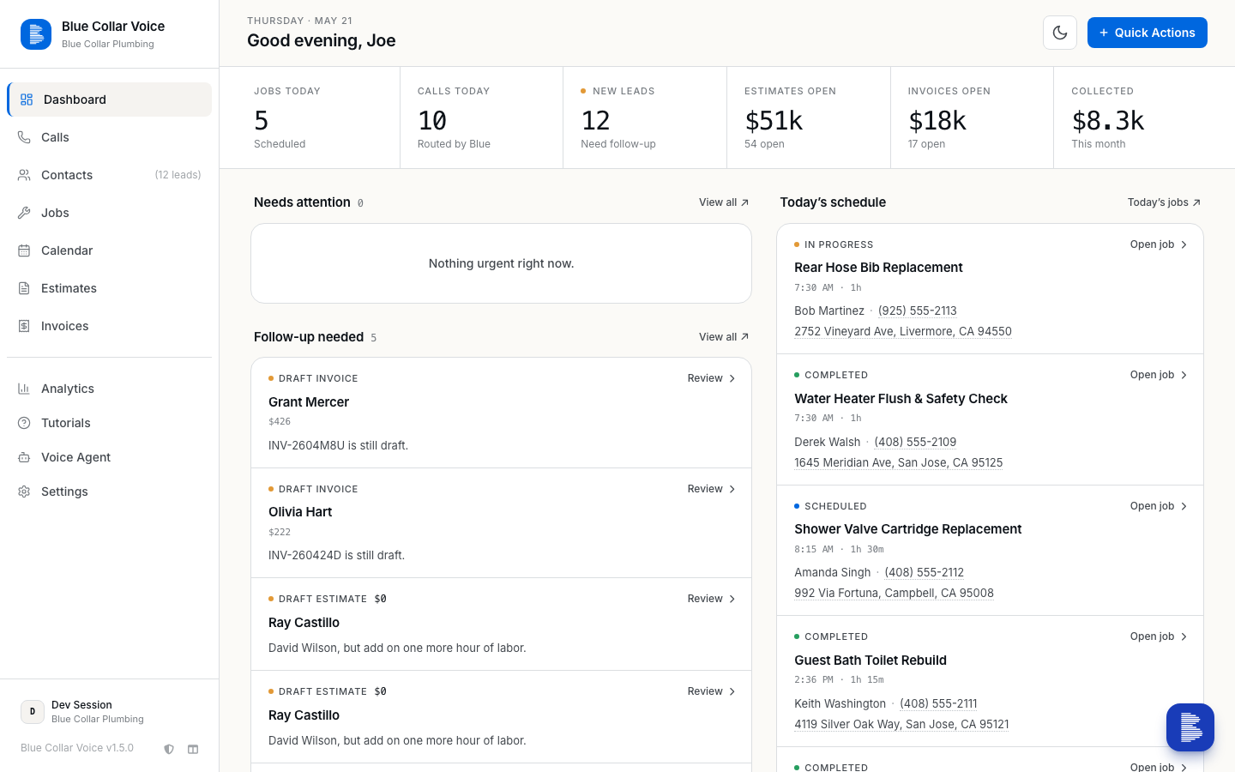Screen dimensions: 1235x772
Task: Open the floating Blue assistant button
Action: click(x=1190, y=727)
